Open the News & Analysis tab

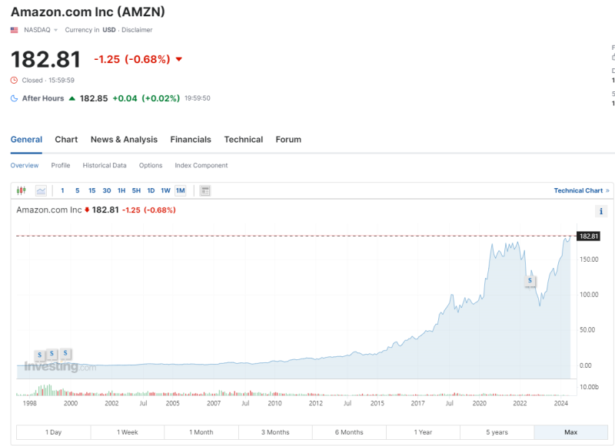[x=124, y=140]
